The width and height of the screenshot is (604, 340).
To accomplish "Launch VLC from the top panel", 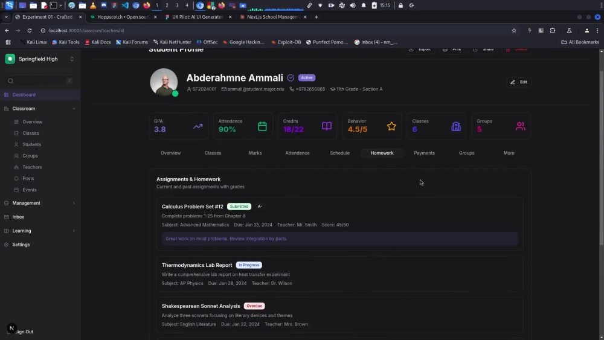I will pyautogui.click(x=93, y=5).
